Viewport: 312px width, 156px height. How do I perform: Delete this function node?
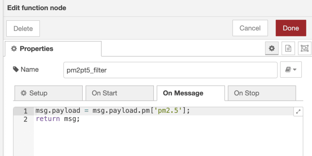pyautogui.click(x=23, y=29)
